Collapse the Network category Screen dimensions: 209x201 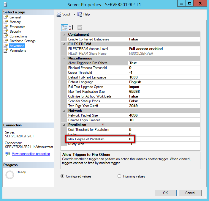64,111
